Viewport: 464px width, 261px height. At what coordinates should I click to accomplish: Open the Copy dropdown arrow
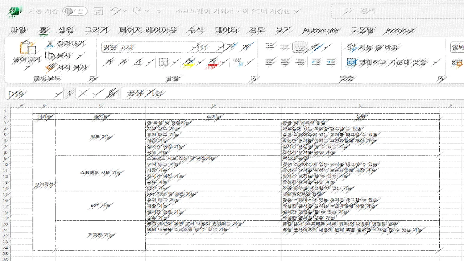81,56
